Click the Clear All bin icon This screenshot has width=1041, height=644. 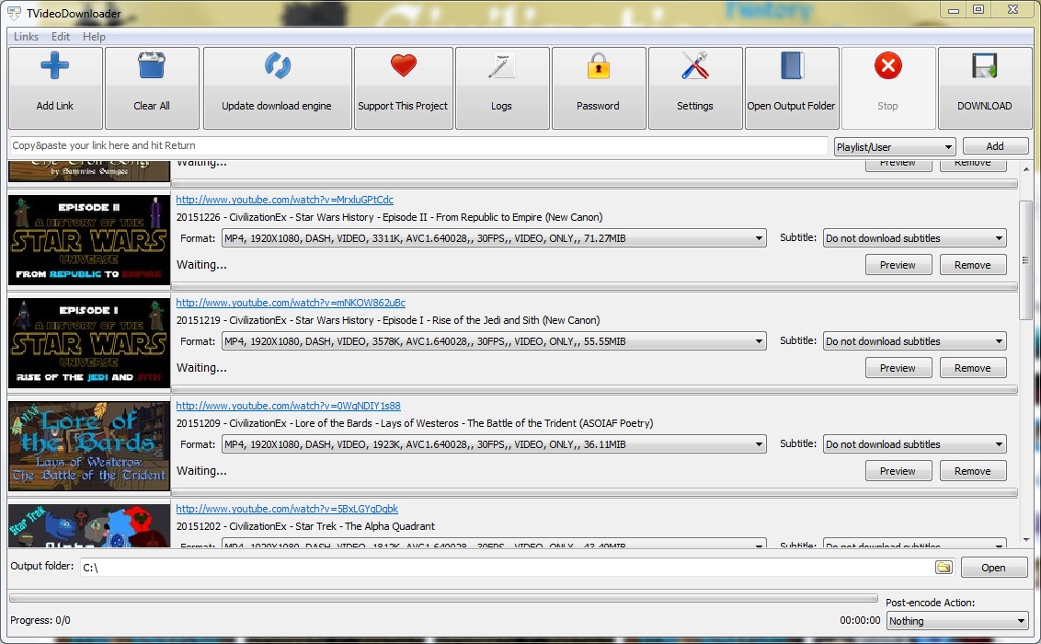pos(152,65)
